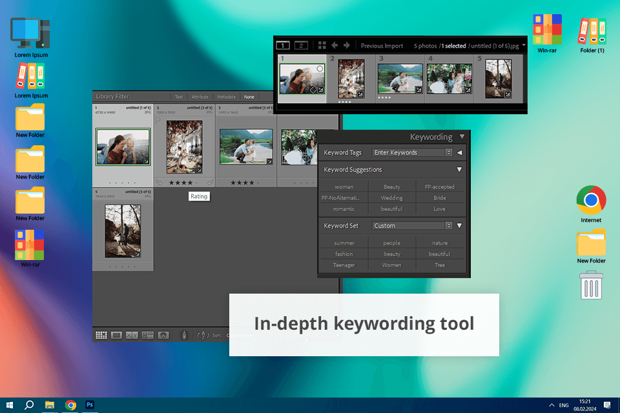Click the 'nature' keyword in Keyword Set
Image resolution: width=620 pixels, height=413 pixels.
coord(440,243)
